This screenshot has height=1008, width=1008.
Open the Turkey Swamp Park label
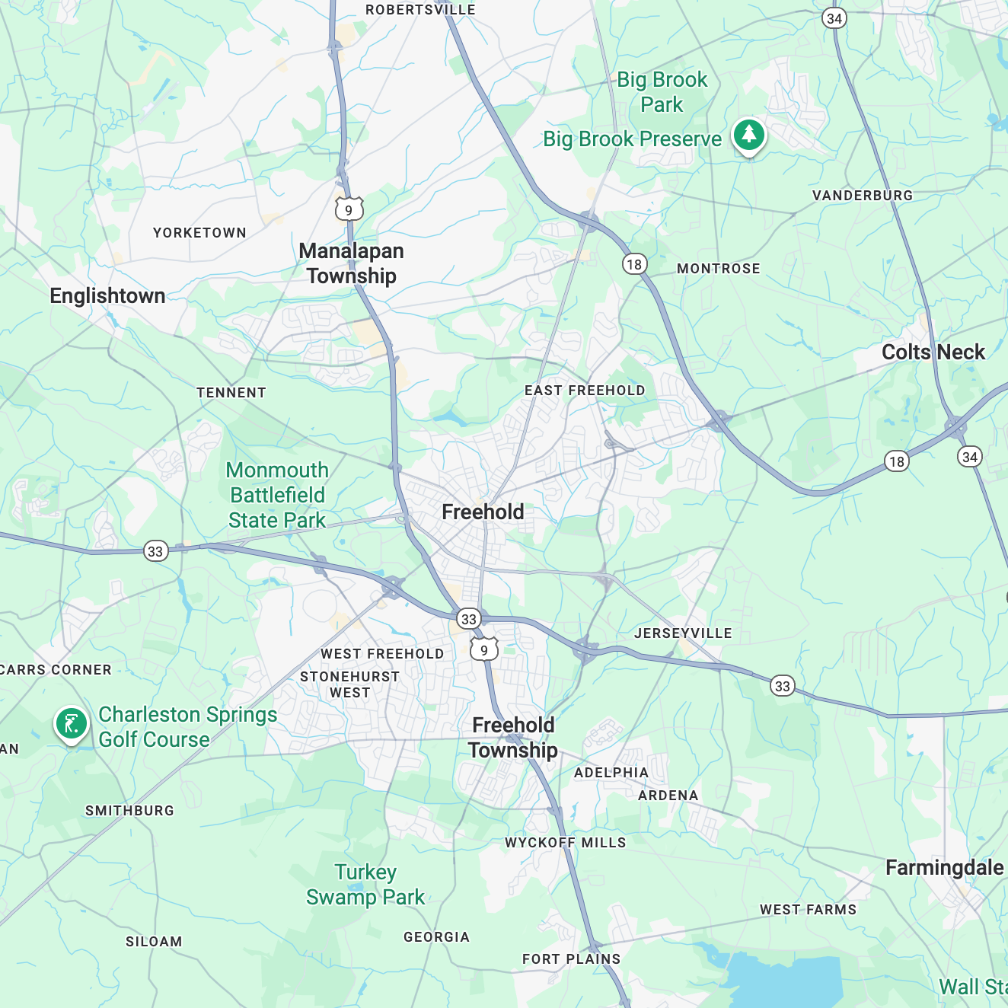(365, 885)
